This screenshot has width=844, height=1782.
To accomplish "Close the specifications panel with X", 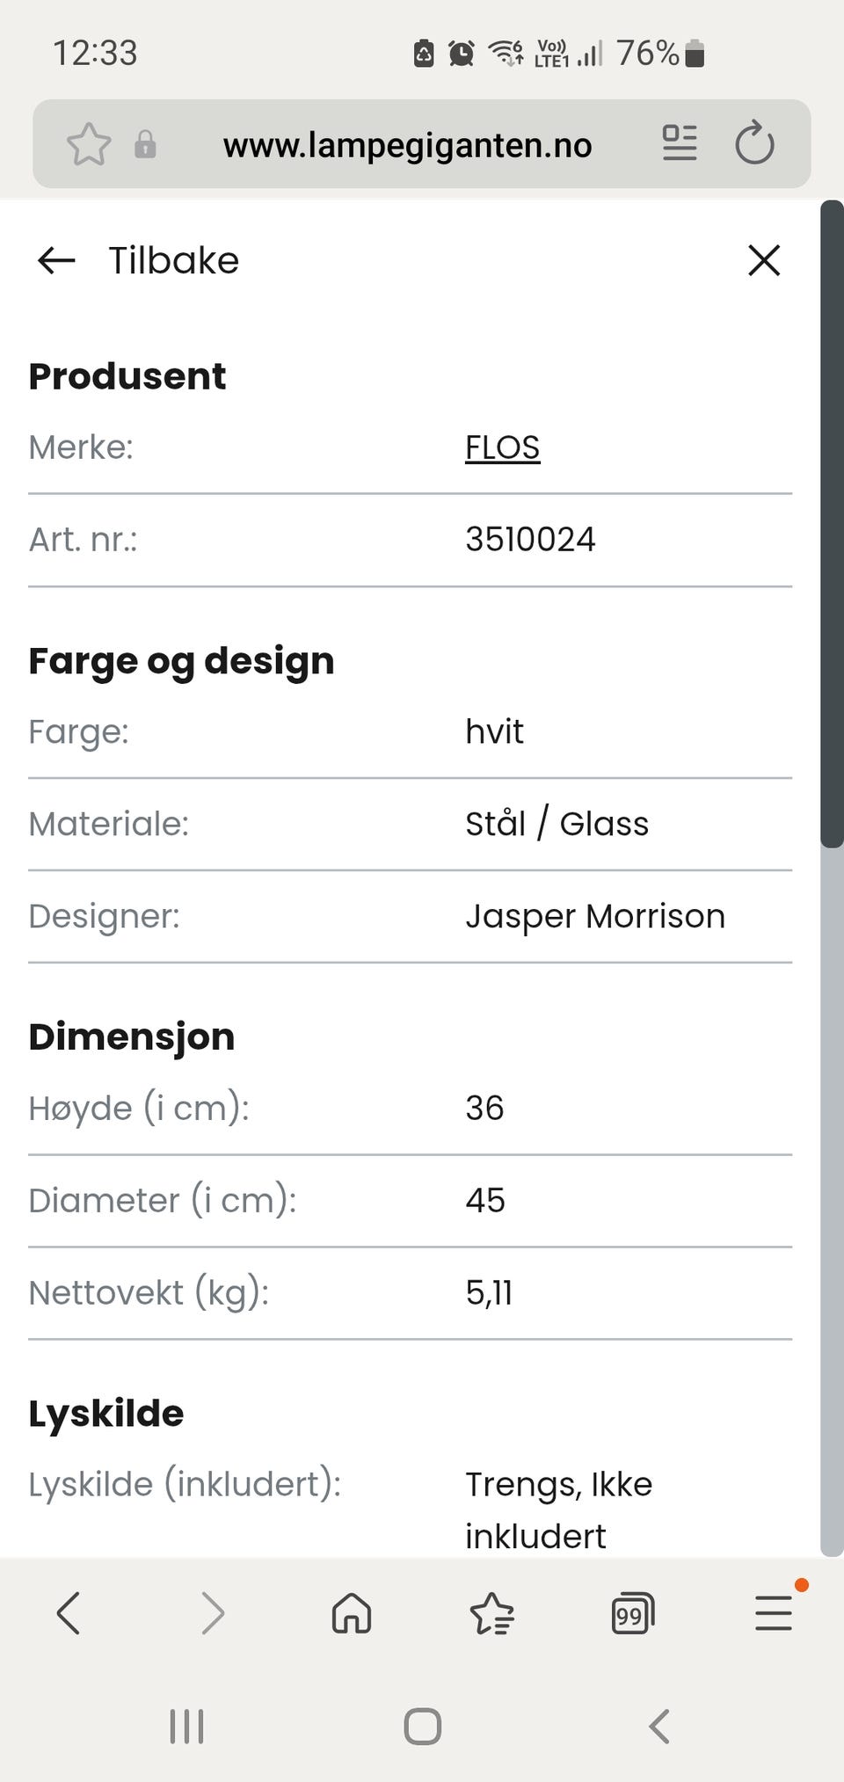I will pos(763,260).
